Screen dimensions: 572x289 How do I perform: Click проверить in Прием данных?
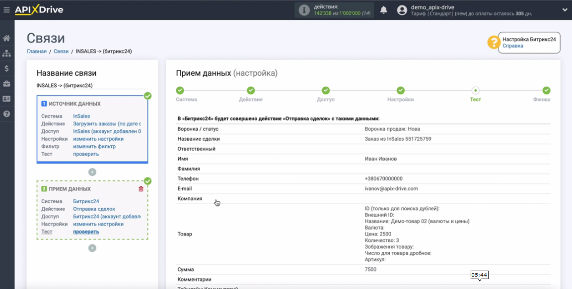[86, 232]
